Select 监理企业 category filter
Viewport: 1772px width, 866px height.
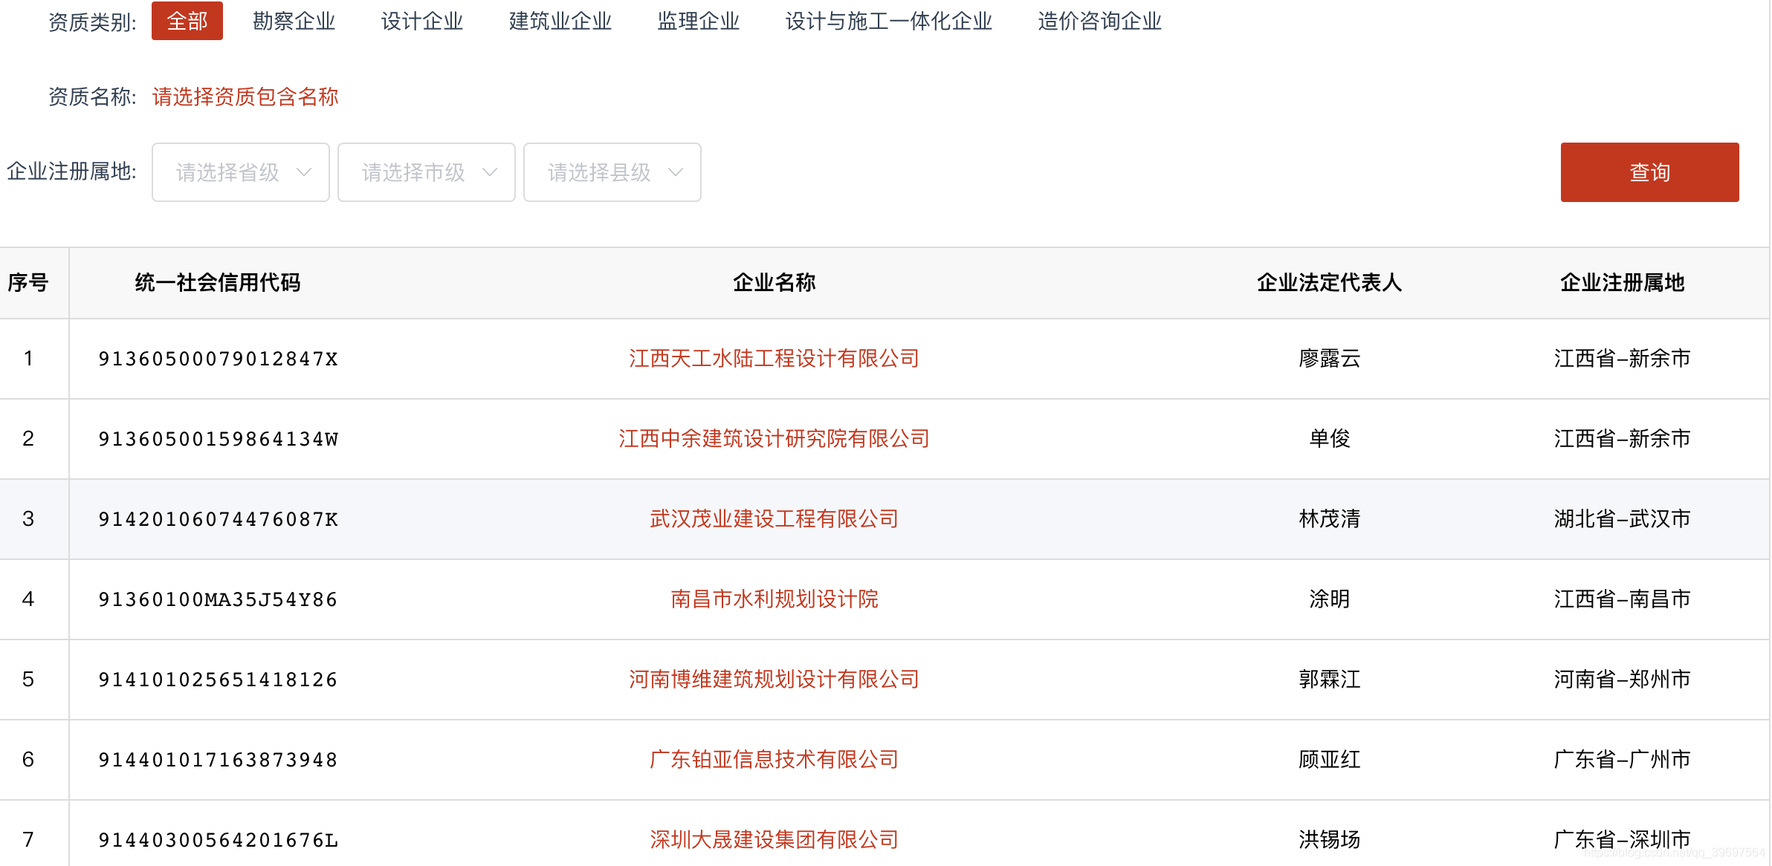698,21
